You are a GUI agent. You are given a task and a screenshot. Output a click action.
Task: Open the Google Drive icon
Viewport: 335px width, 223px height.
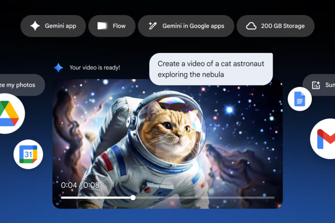pyautogui.click(x=8, y=113)
